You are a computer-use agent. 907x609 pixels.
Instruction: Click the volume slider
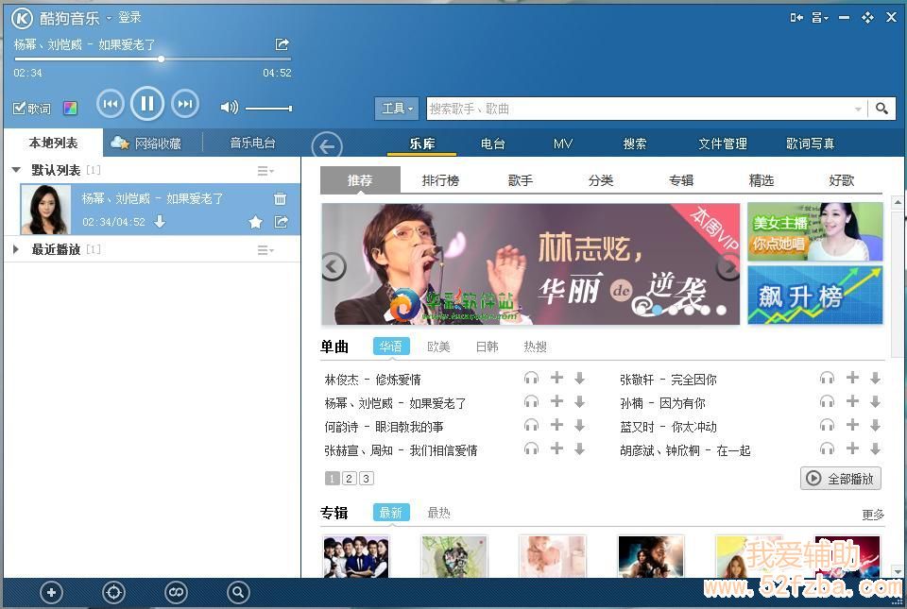point(268,108)
